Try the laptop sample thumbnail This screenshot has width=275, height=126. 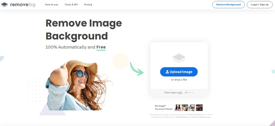192,108
